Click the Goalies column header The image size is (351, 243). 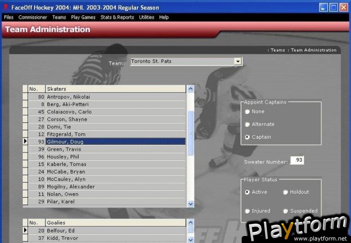[115, 222]
